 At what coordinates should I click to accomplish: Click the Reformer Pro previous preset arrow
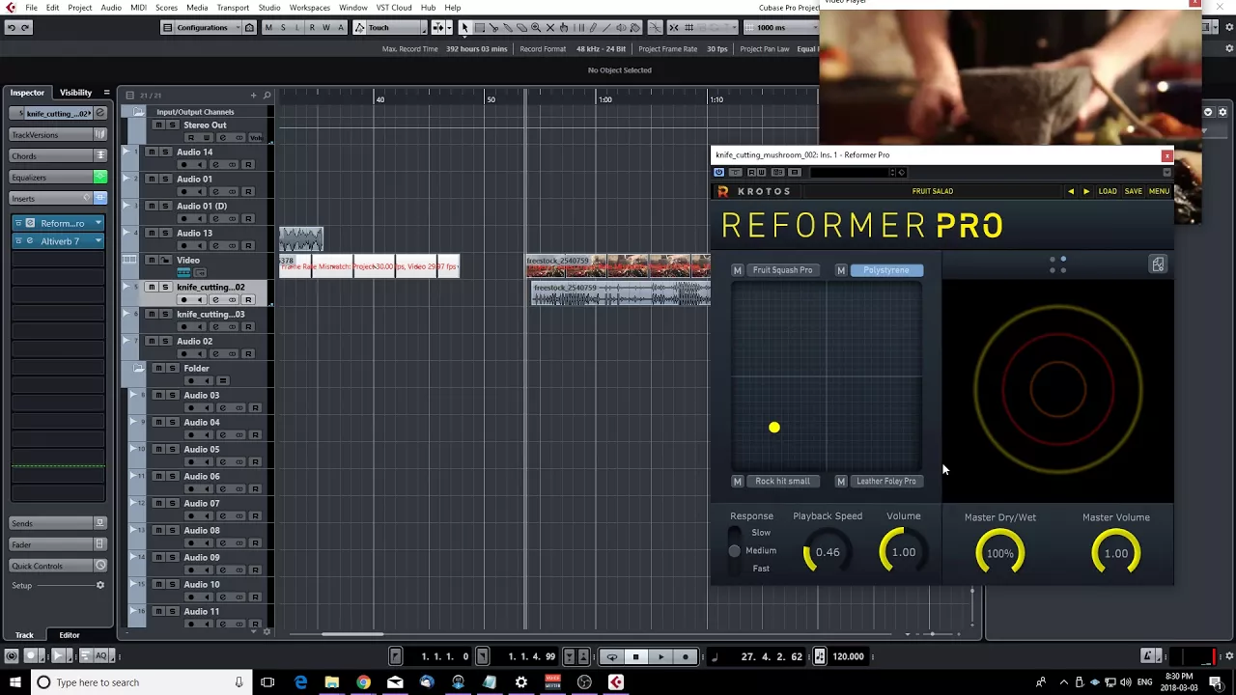1070,191
